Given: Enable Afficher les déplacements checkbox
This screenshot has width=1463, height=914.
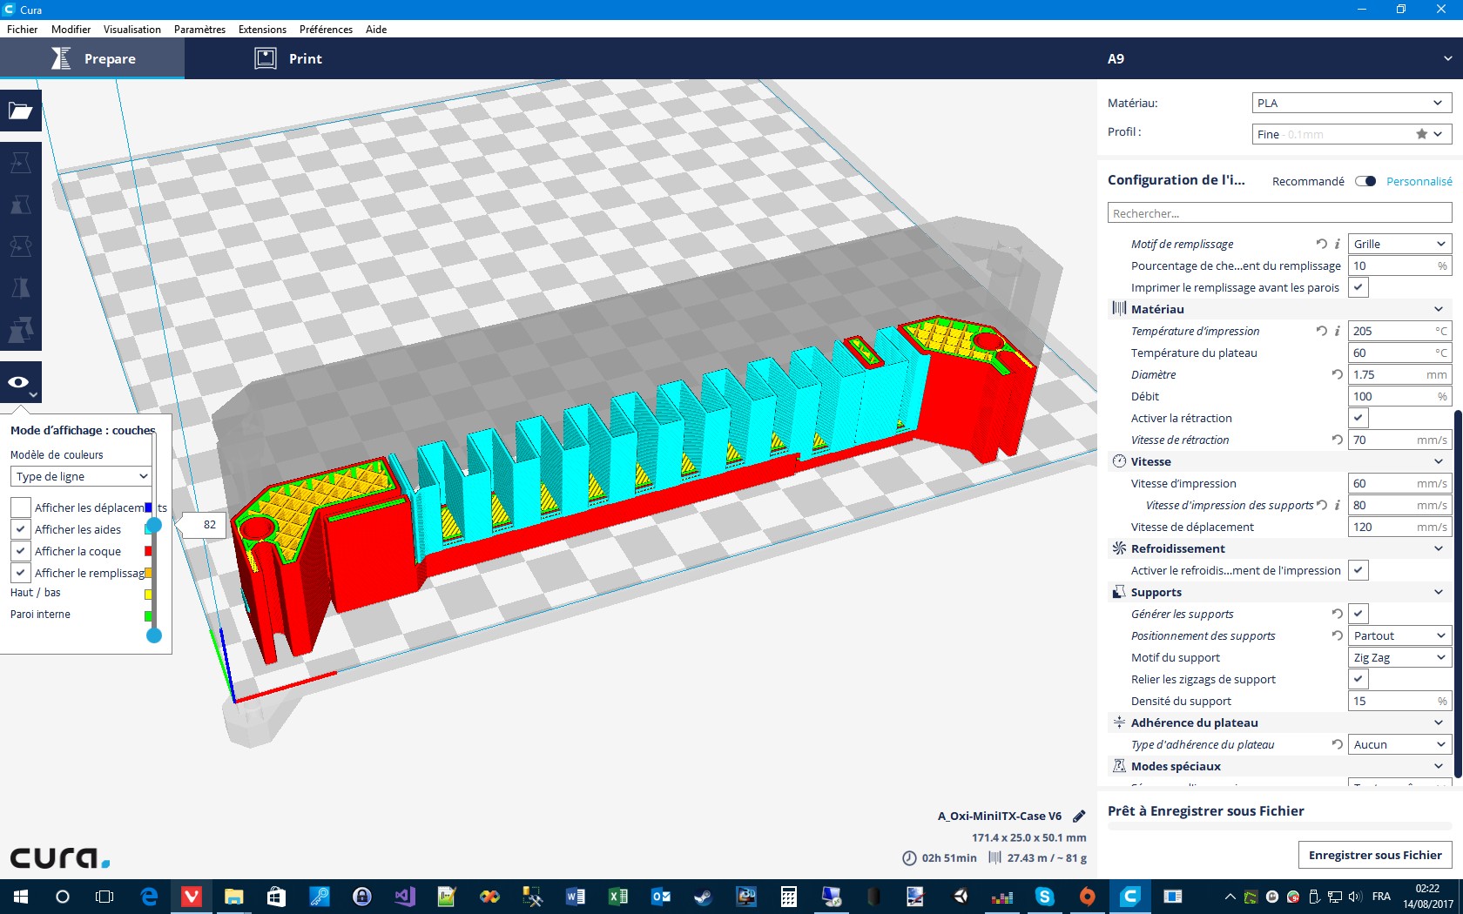Looking at the screenshot, I should point(21,507).
